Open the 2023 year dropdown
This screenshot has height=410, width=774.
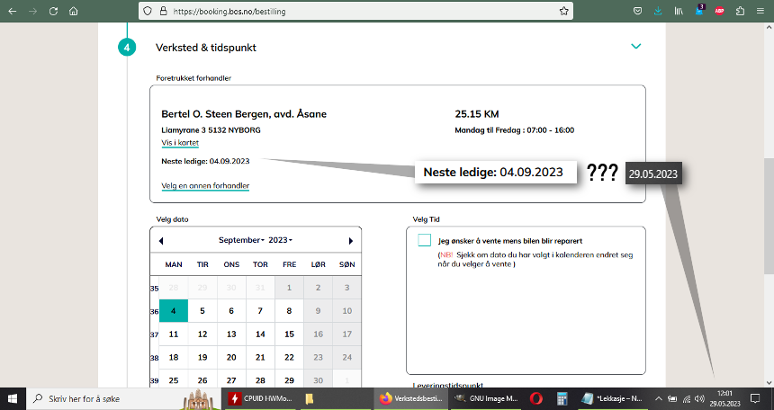(280, 240)
